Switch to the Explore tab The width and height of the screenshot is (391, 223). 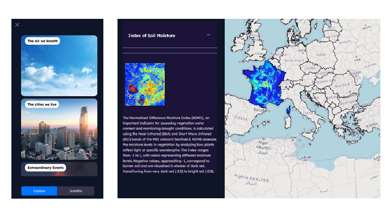tap(39, 191)
